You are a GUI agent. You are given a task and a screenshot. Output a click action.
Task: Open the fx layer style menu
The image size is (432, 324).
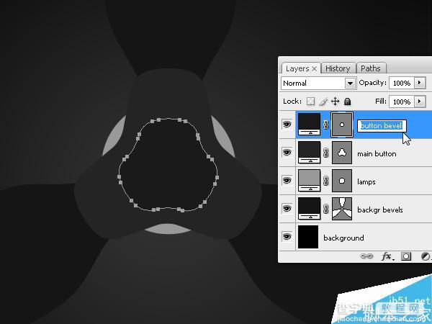tap(387, 256)
